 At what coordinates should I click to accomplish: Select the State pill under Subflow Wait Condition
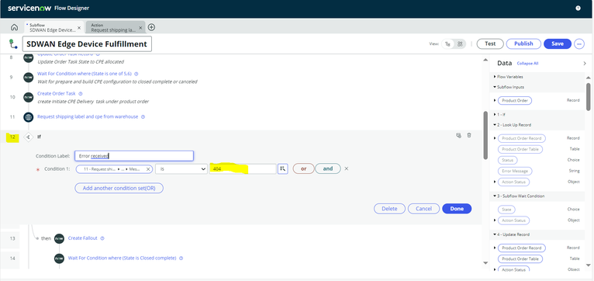click(x=506, y=210)
